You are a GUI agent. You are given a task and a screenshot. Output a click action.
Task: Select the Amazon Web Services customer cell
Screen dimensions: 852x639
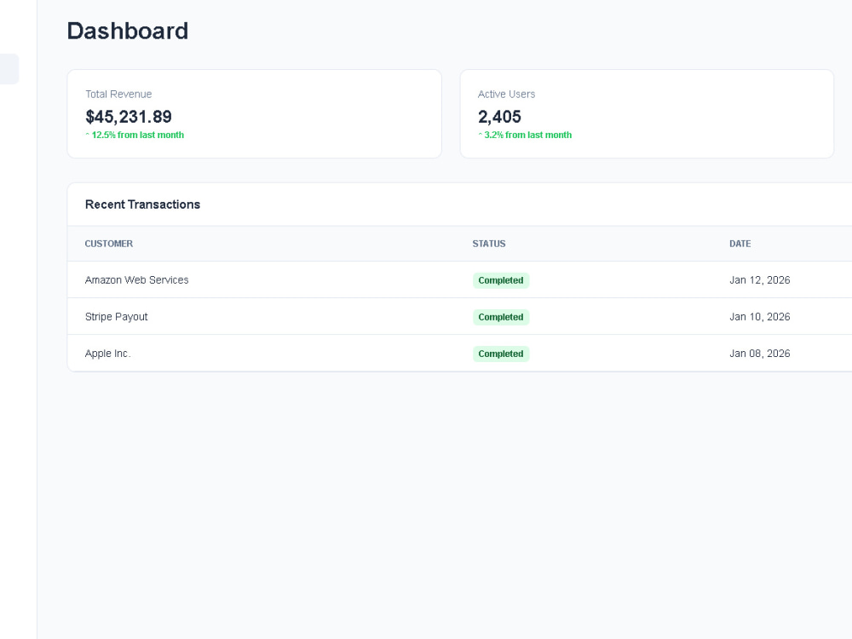(x=137, y=279)
